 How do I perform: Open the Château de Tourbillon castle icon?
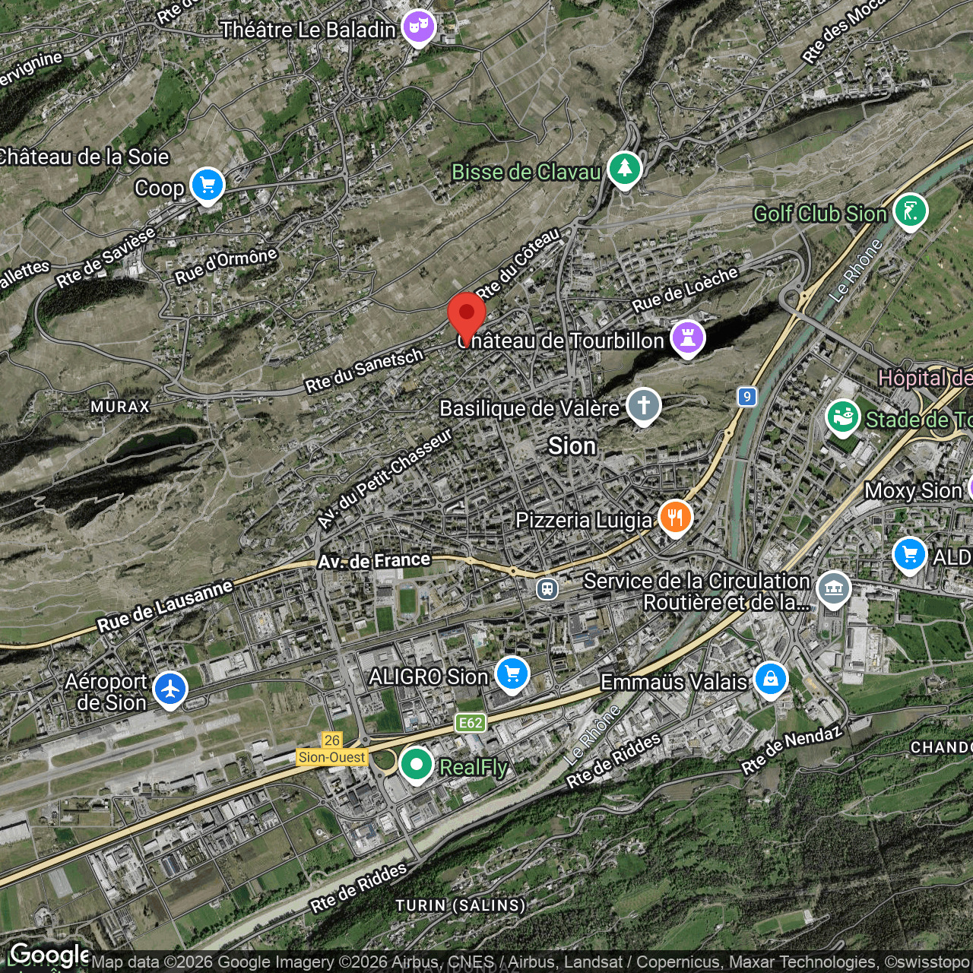pyautogui.click(x=687, y=339)
